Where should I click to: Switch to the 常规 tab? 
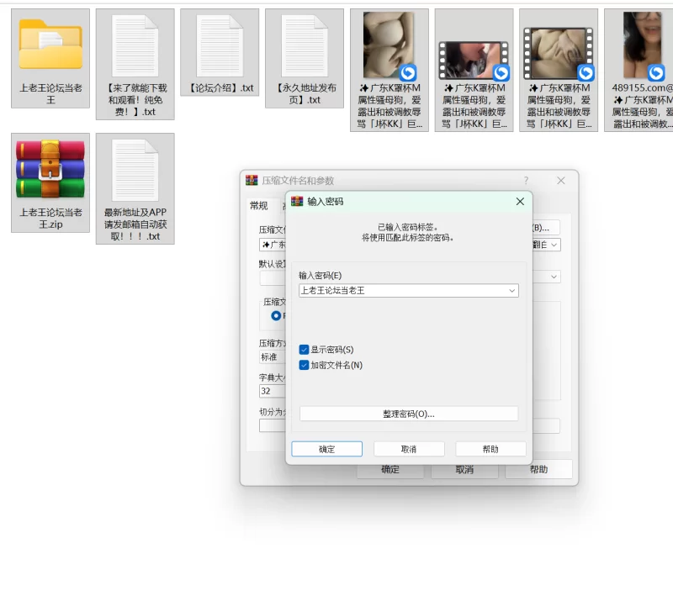click(259, 206)
